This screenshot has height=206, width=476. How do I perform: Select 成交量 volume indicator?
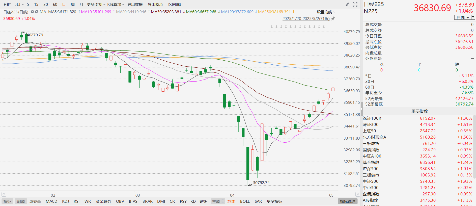35,201
